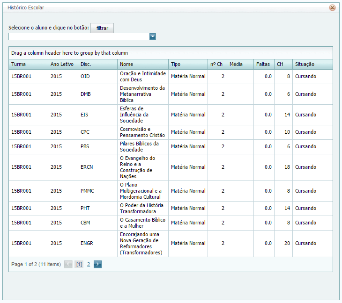This screenshot has height=303, width=342.
Task: Select 'Oração e Intimidade com Deus' cell
Action: pos(143,77)
